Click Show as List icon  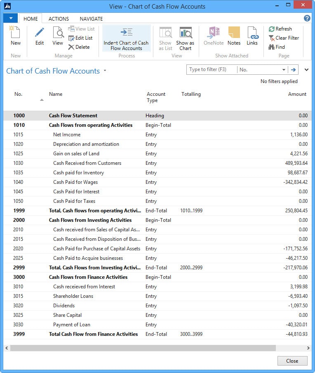(165, 32)
